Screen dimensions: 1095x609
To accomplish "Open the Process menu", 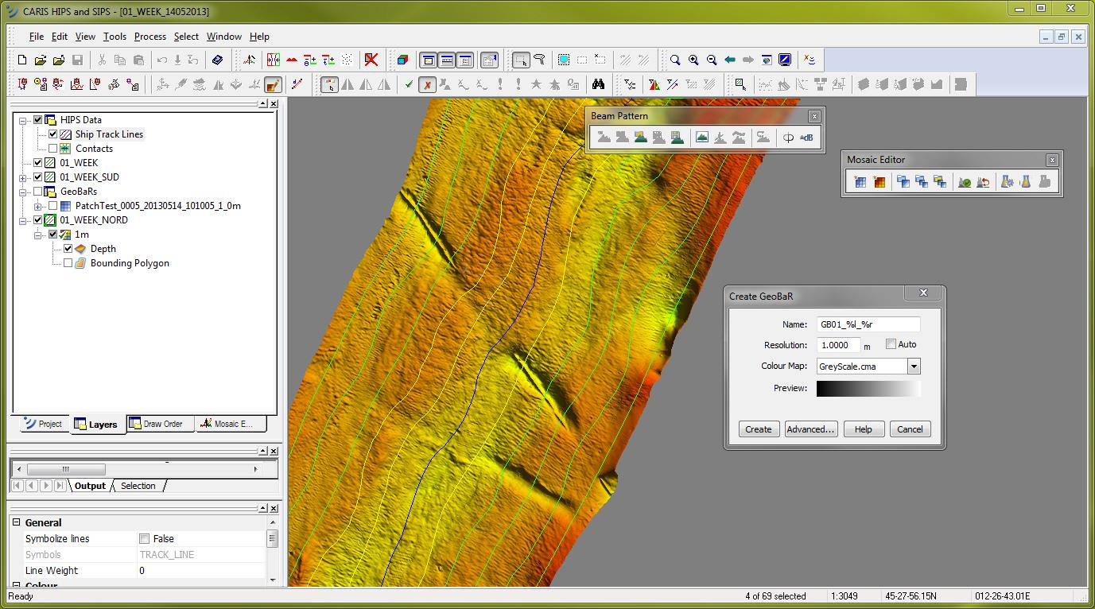I will coord(150,37).
